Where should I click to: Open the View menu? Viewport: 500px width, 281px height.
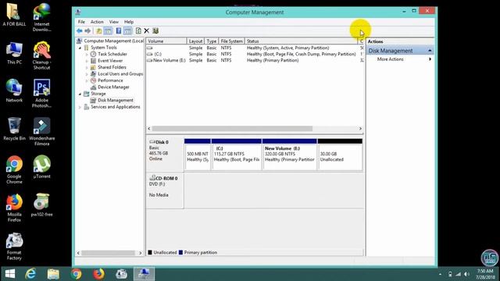pyautogui.click(x=114, y=22)
